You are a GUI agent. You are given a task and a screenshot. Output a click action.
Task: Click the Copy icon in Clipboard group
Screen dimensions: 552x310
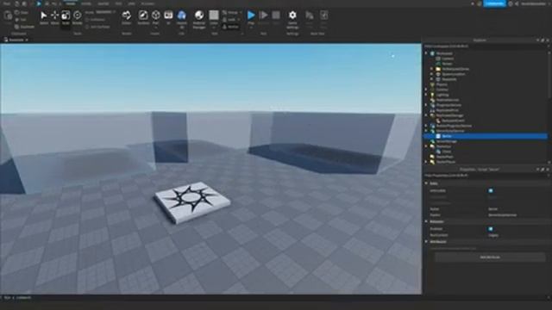(x=17, y=13)
